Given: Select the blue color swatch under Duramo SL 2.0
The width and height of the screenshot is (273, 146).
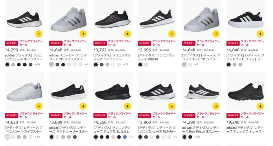Looking at the screenshot, I should (x=125, y=137).
